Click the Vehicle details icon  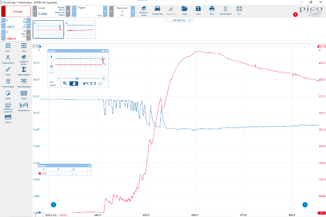click(x=225, y=10)
